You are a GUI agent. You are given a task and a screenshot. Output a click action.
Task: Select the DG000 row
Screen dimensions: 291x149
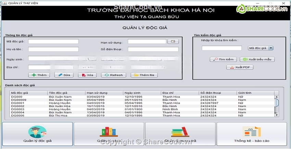click(142, 97)
